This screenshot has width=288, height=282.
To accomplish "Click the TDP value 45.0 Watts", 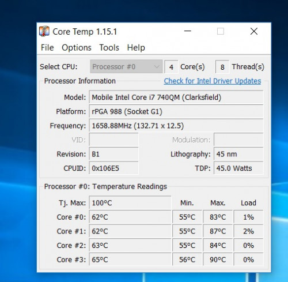I will (238, 168).
